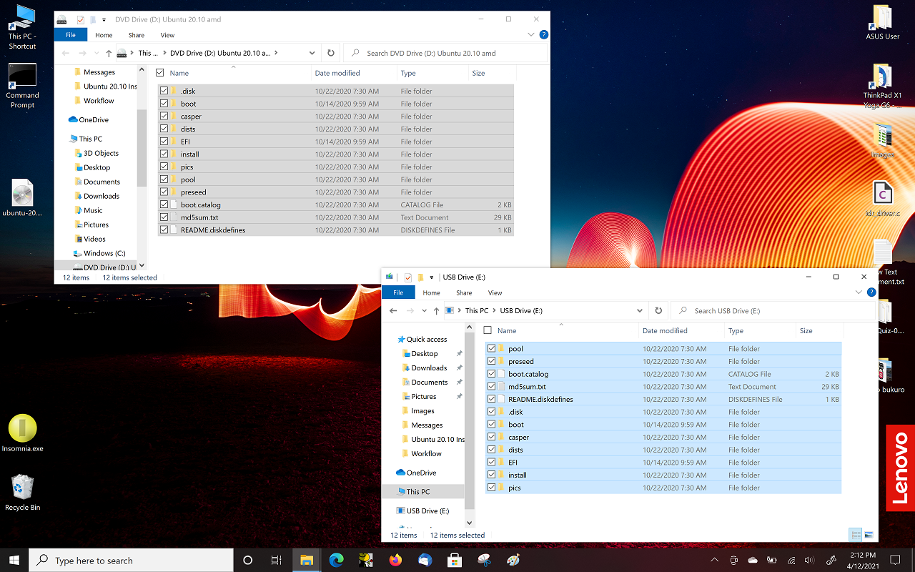Toggle select-all checkbox in USB Drive window
Viewport: 915px width, 572px height.
point(488,330)
